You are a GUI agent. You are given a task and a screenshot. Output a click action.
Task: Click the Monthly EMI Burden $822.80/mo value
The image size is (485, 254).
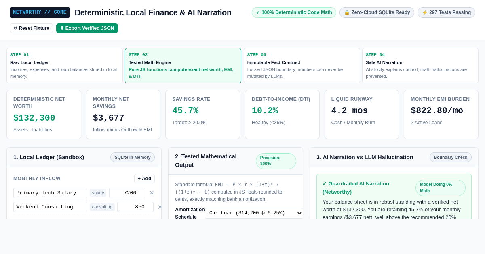click(437, 111)
